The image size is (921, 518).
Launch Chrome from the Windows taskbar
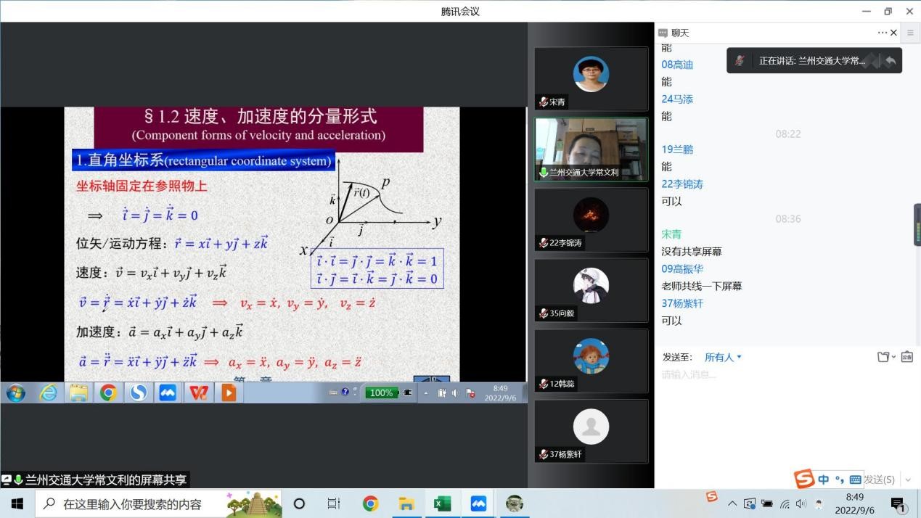click(x=370, y=503)
